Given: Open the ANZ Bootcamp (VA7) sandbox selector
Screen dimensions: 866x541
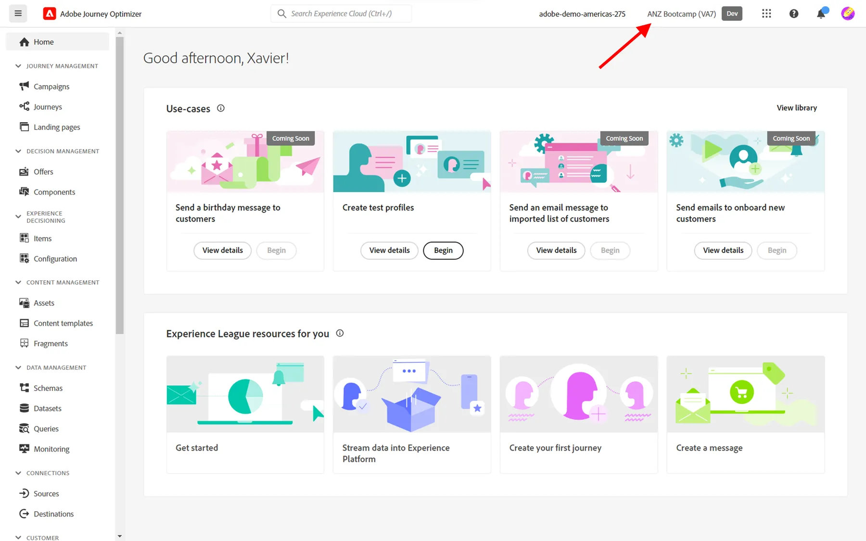Looking at the screenshot, I should coord(681,14).
